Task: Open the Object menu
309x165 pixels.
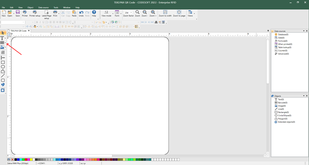Action: tap(30, 7)
